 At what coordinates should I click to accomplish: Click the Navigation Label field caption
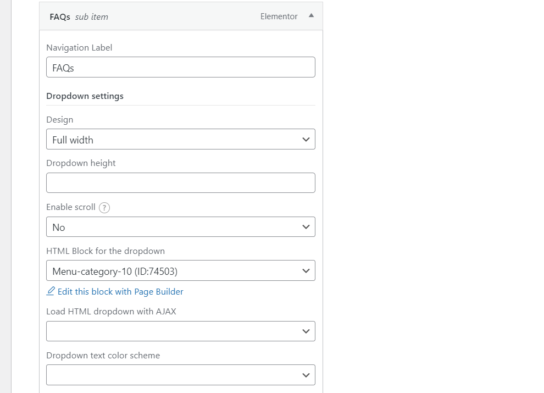[x=79, y=48]
